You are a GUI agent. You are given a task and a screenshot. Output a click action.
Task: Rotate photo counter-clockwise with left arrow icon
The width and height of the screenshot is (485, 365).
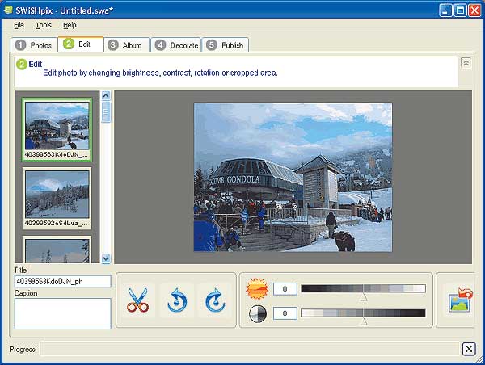point(177,300)
